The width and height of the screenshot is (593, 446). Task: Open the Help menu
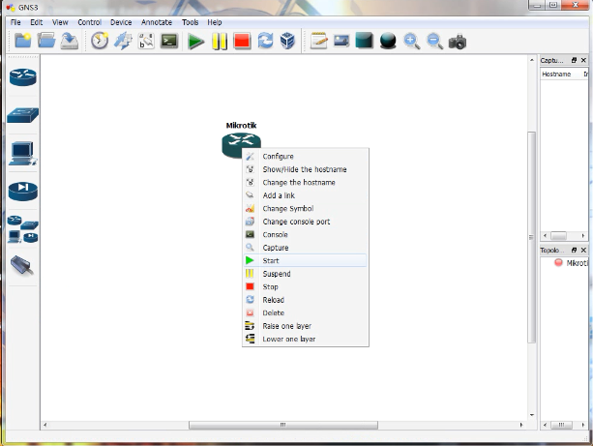[x=215, y=22]
